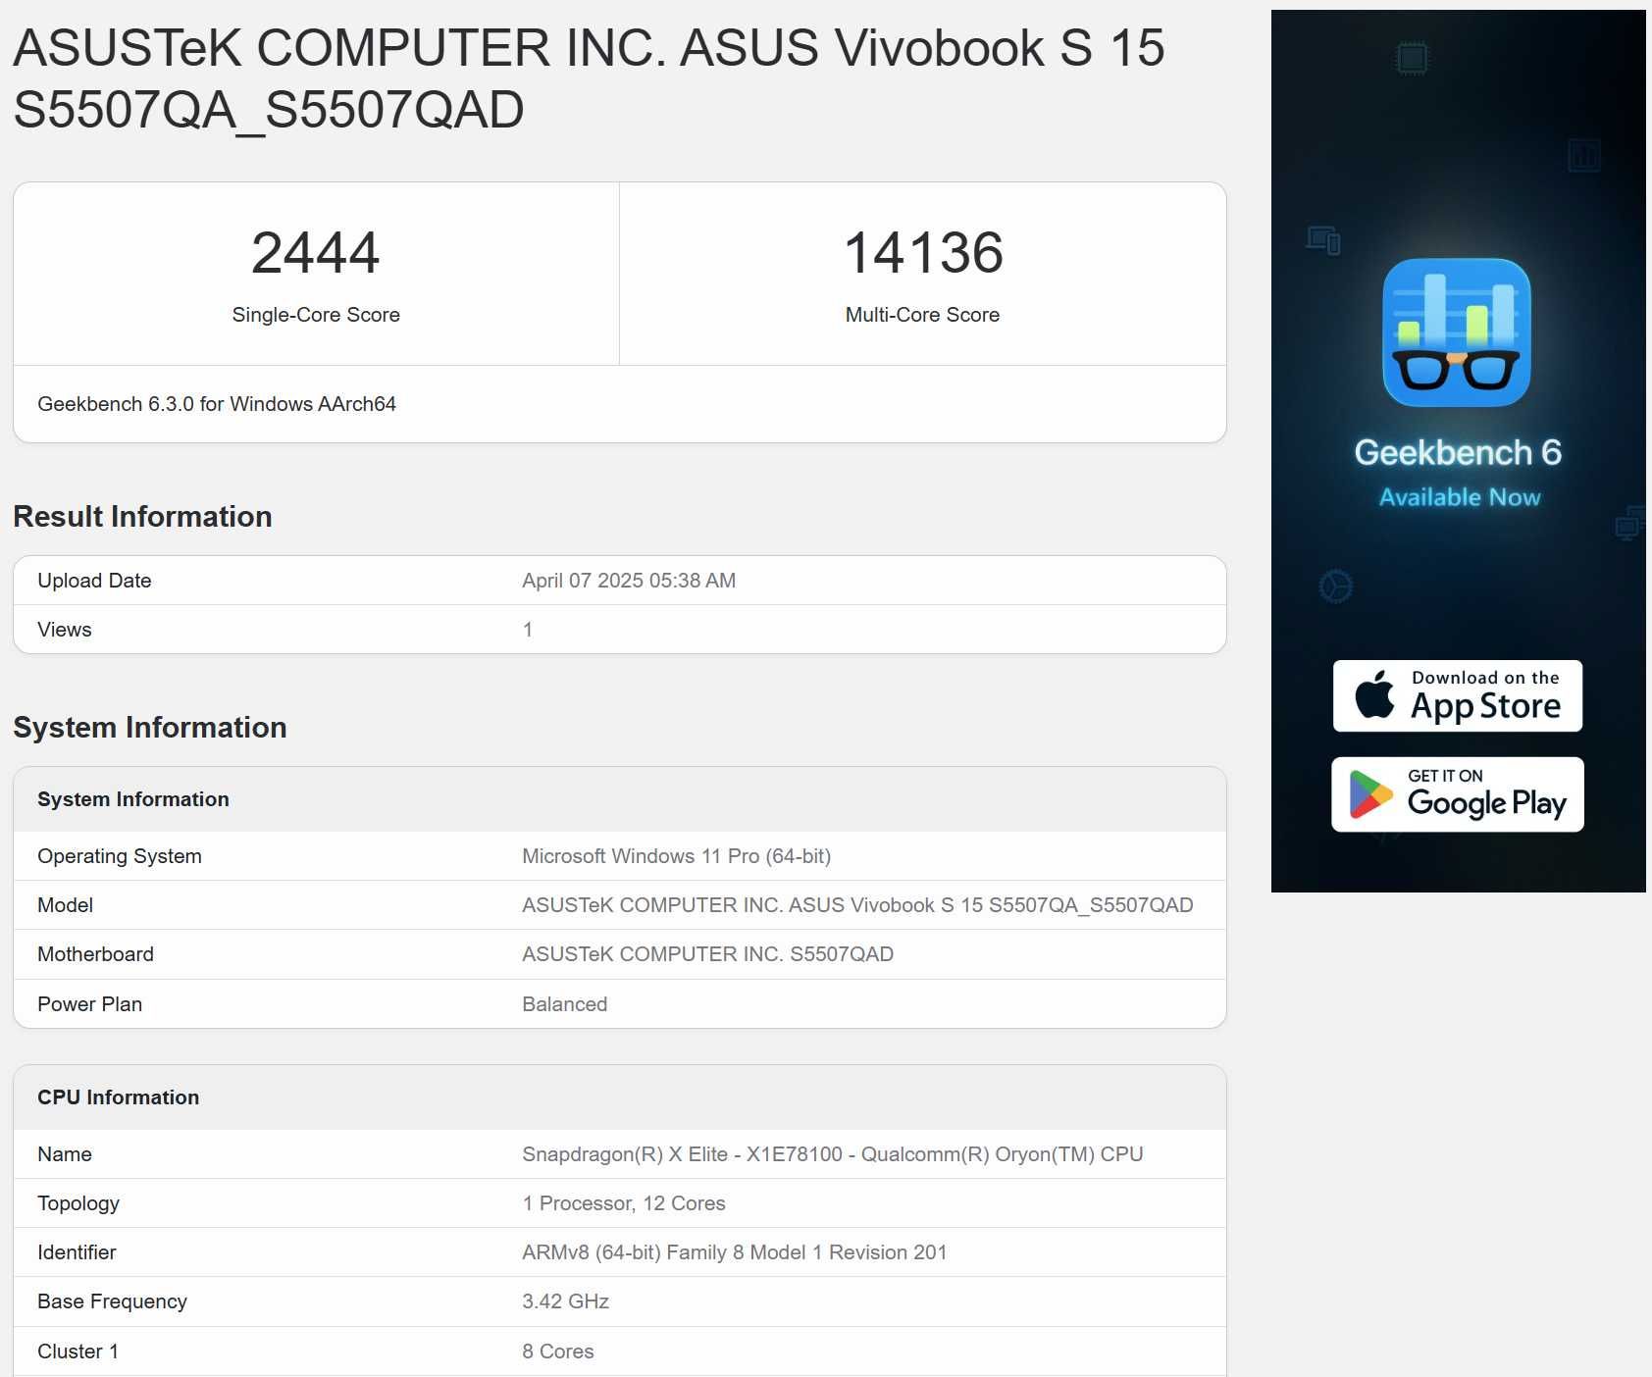Click the CPU Name row label
The height and width of the screenshot is (1377, 1652).
(65, 1154)
